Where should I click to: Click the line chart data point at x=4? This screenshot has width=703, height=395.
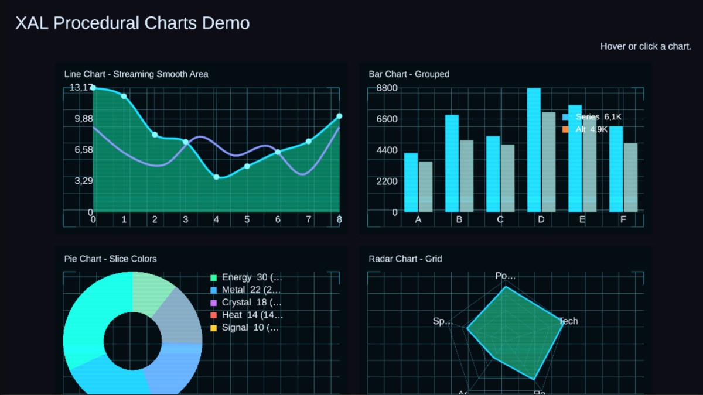[x=216, y=177]
